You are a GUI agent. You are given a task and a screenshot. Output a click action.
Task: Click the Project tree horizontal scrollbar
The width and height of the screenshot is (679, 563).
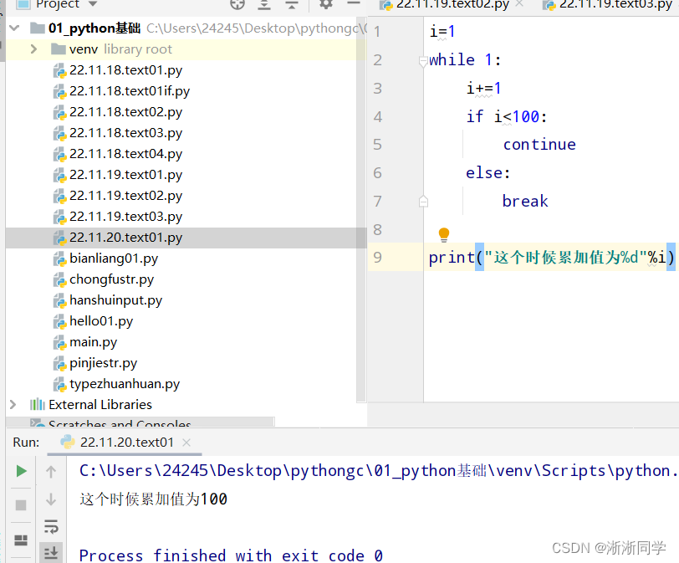140,422
